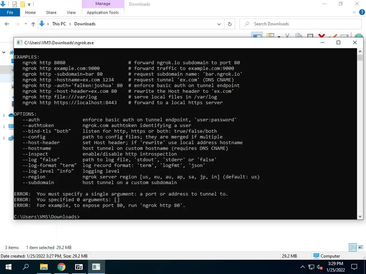Switch to the Home ribbon tab
The image size is (366, 274).
click(30, 12)
